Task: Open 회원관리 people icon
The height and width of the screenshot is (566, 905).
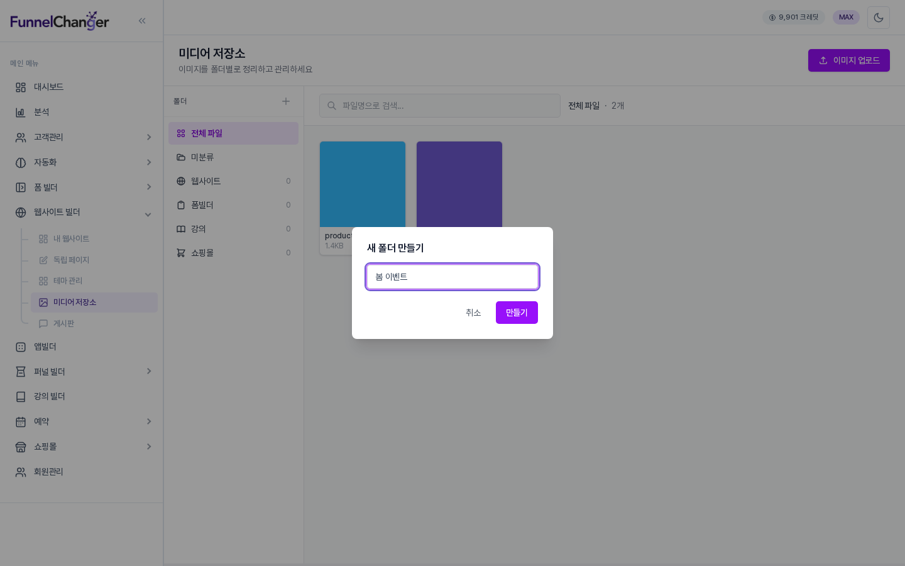Action: 21,472
